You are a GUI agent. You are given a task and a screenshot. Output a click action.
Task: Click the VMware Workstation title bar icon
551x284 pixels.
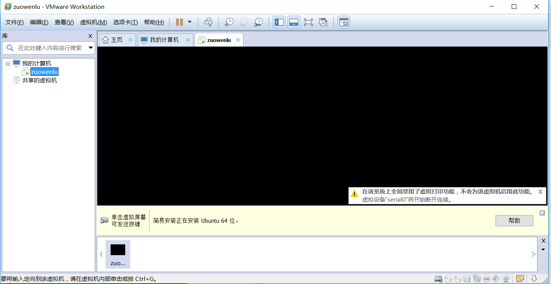tap(8, 7)
